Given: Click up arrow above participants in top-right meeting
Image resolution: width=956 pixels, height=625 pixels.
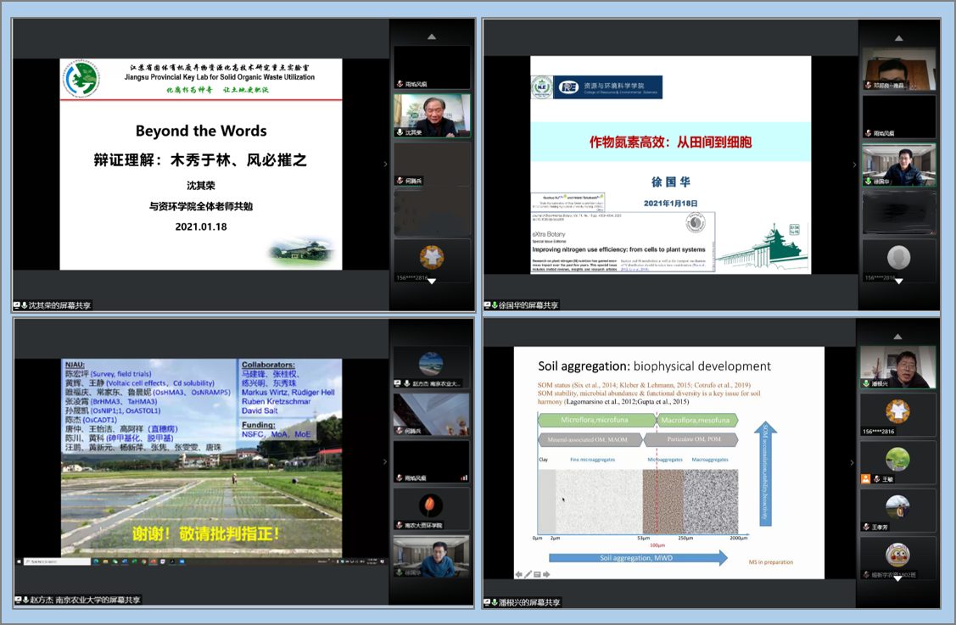Looking at the screenshot, I should coord(899,36).
